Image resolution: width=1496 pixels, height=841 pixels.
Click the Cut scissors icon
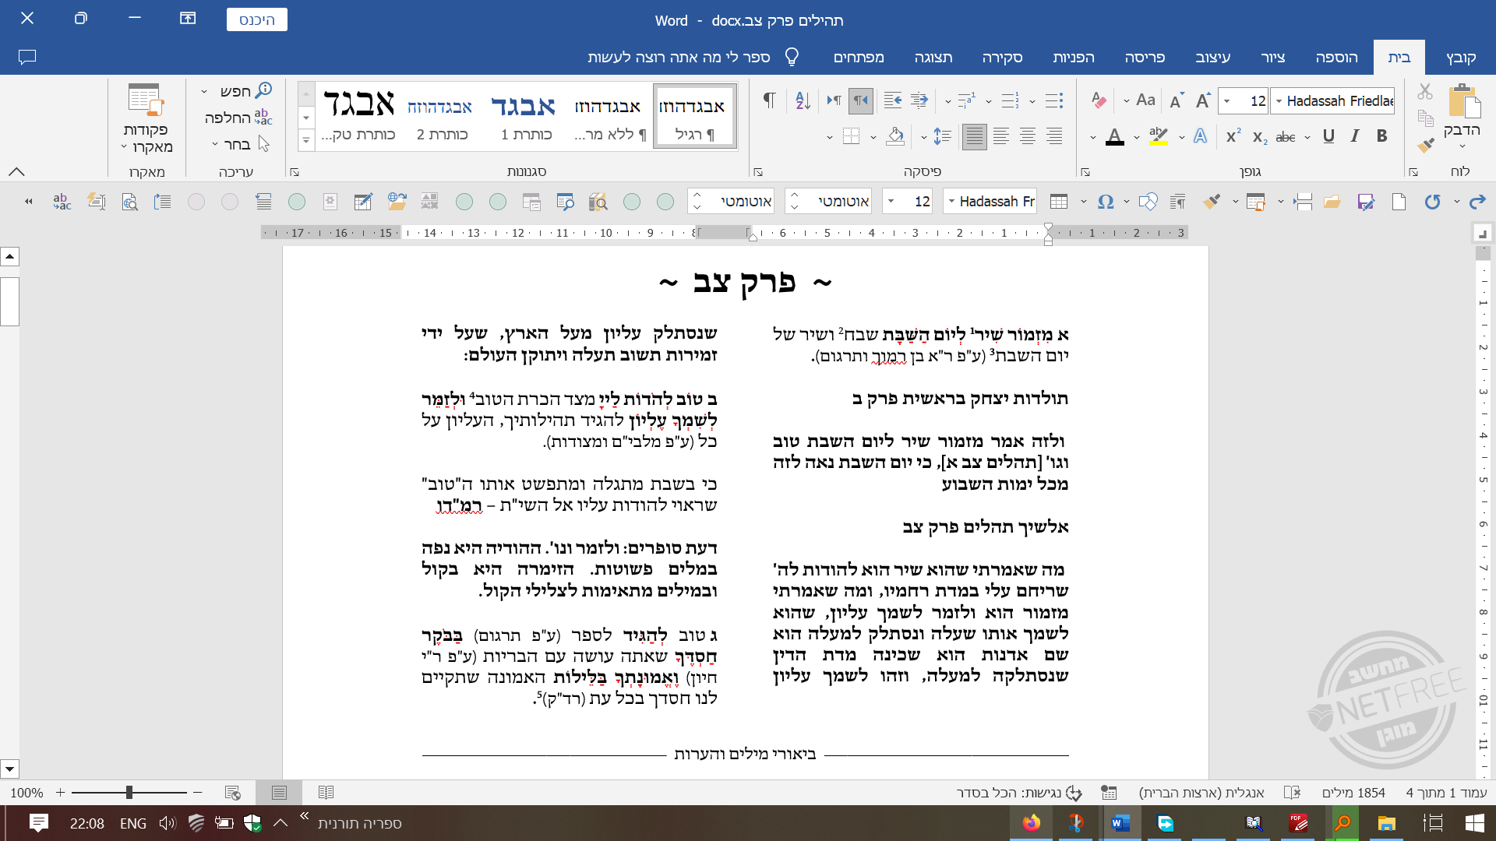click(1425, 92)
